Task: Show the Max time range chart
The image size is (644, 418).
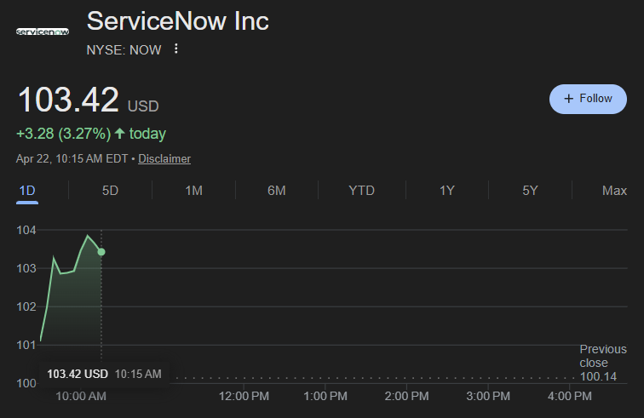Action: 614,191
